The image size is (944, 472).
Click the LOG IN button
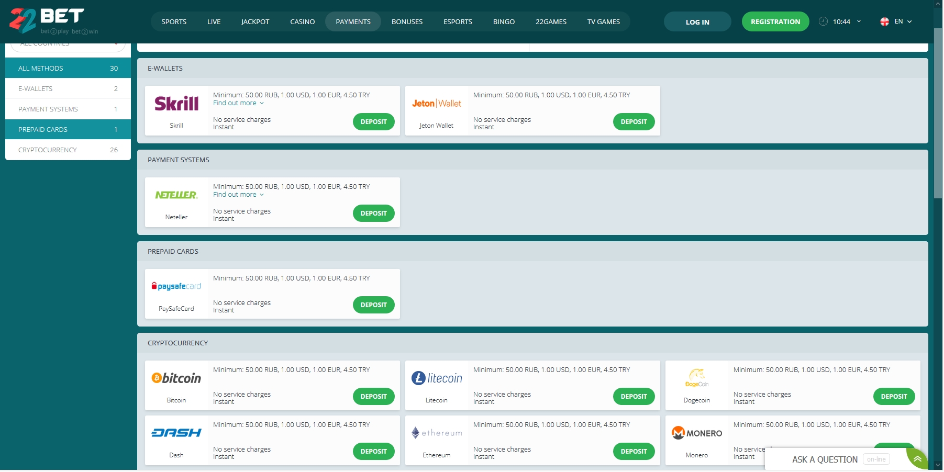pyautogui.click(x=697, y=21)
